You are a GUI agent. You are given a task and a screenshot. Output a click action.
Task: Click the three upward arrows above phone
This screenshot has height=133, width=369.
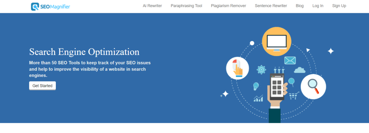[279, 70]
